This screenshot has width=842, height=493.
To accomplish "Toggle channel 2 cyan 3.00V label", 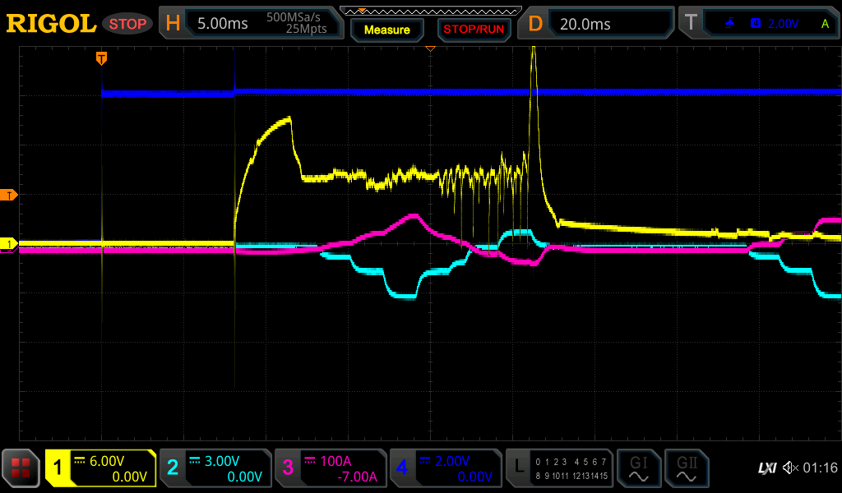I will click(x=215, y=468).
